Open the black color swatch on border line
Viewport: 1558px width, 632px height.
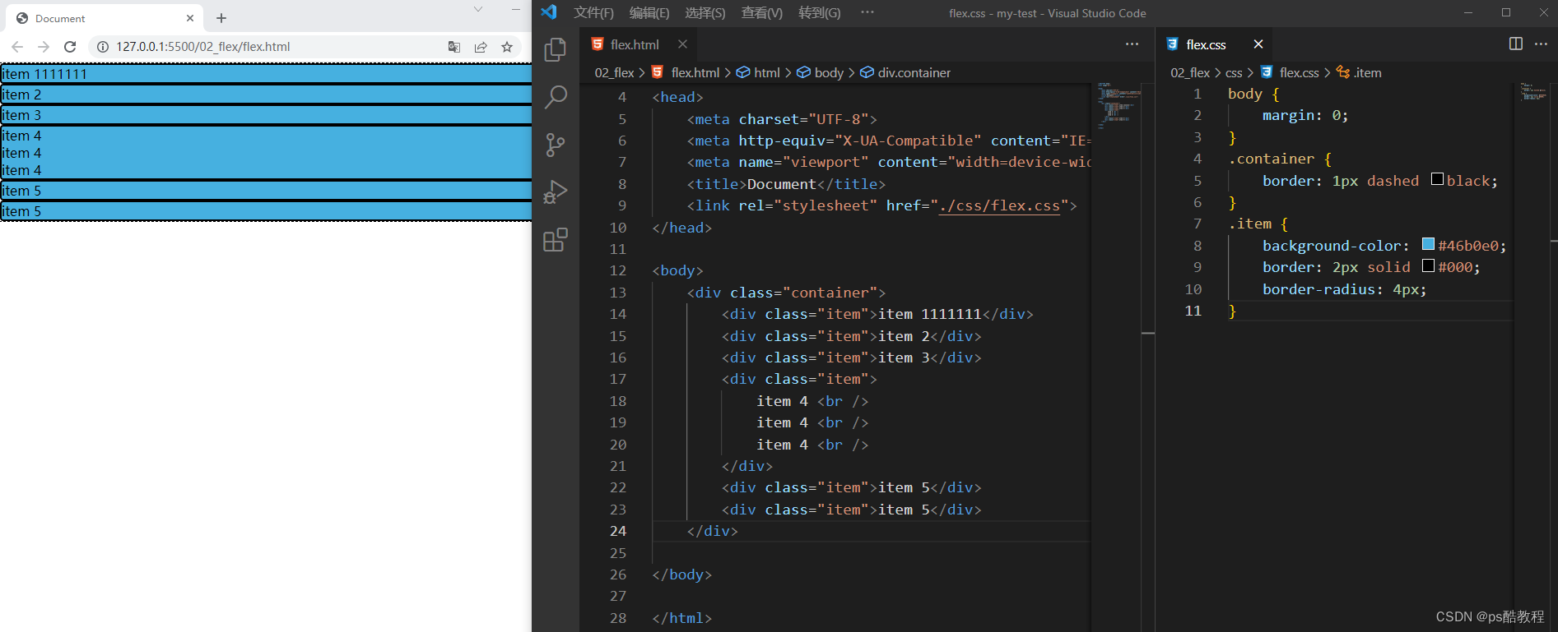tap(1437, 179)
